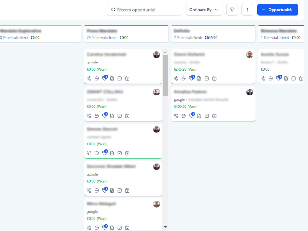The image size is (308, 231).
Task: Open conversation on the €400.00 card
Action: 184,116
